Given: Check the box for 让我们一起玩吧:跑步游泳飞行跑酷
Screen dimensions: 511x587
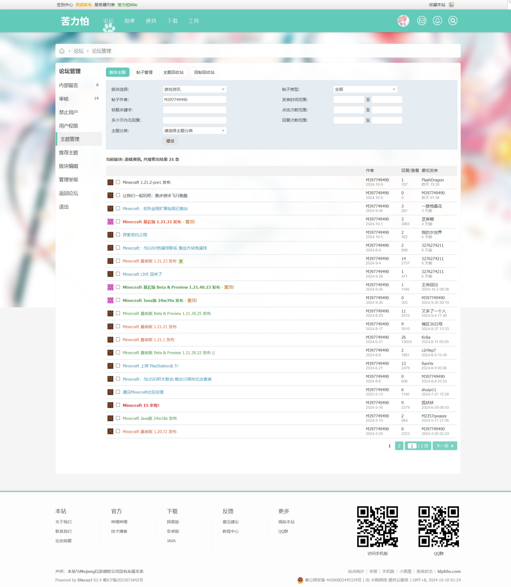Looking at the screenshot, I should [118, 195].
